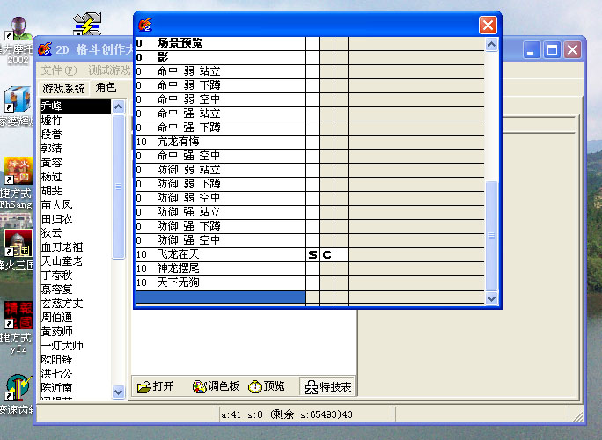Screen dimensions: 602x440
Task: Select character 洪七公 in list
Action: pos(76,374)
